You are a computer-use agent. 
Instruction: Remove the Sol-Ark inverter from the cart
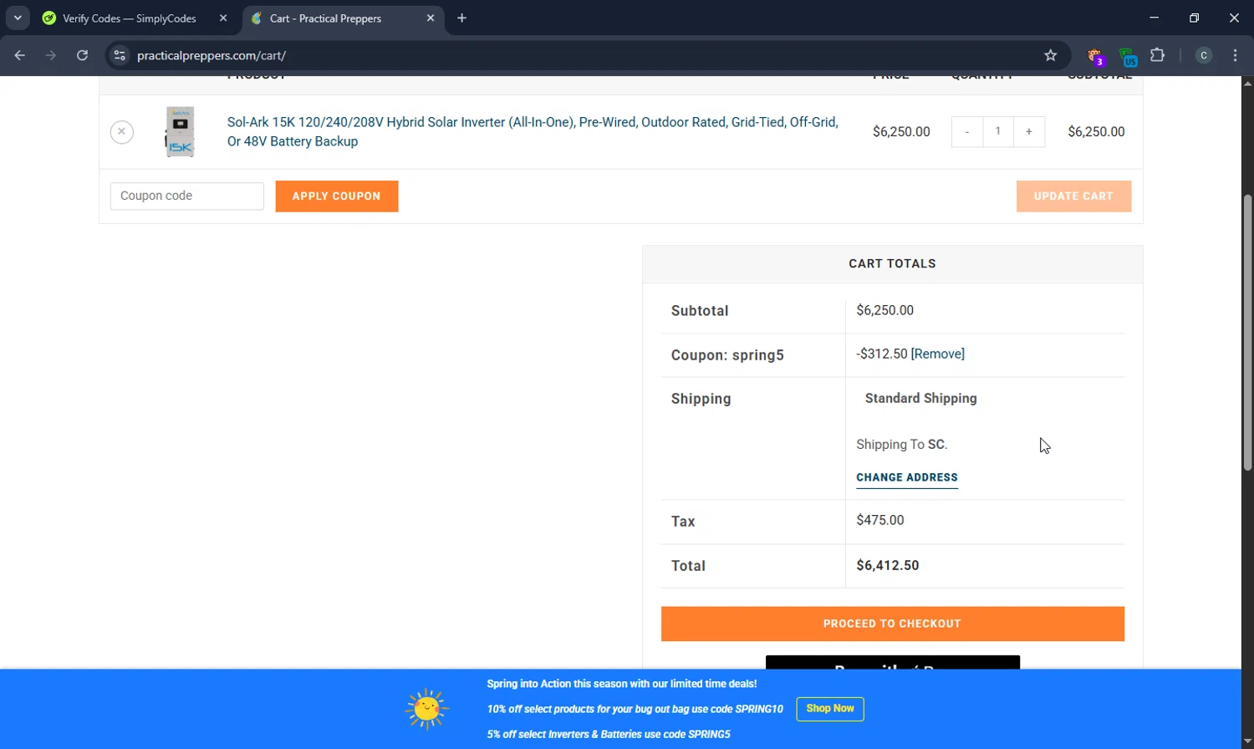121,132
